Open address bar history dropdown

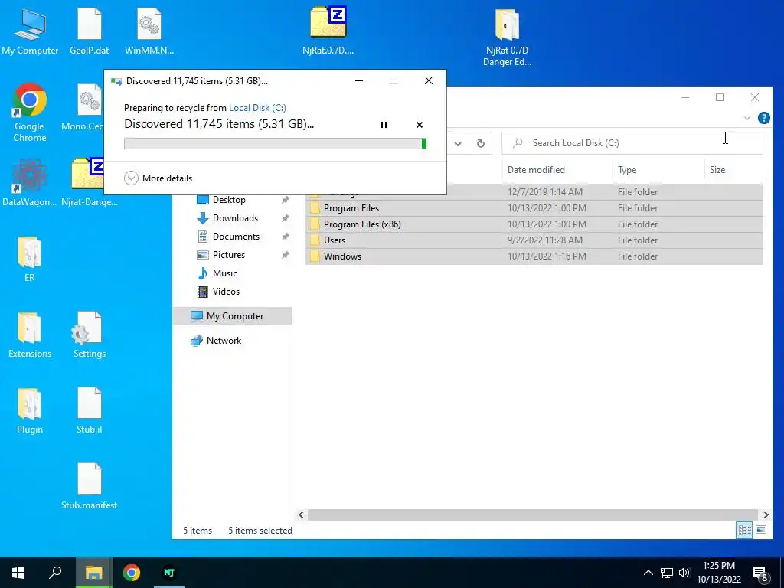click(x=458, y=143)
